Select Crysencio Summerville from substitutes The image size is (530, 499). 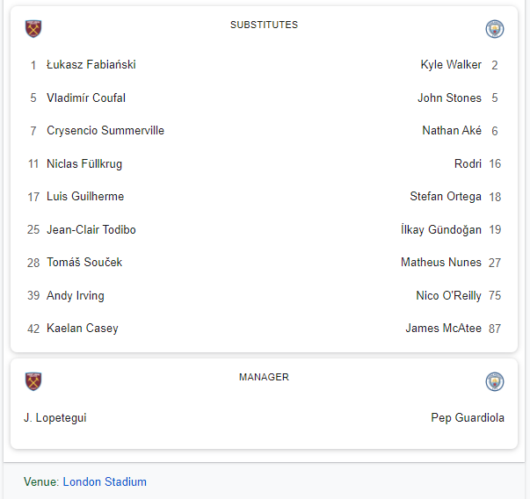point(105,131)
